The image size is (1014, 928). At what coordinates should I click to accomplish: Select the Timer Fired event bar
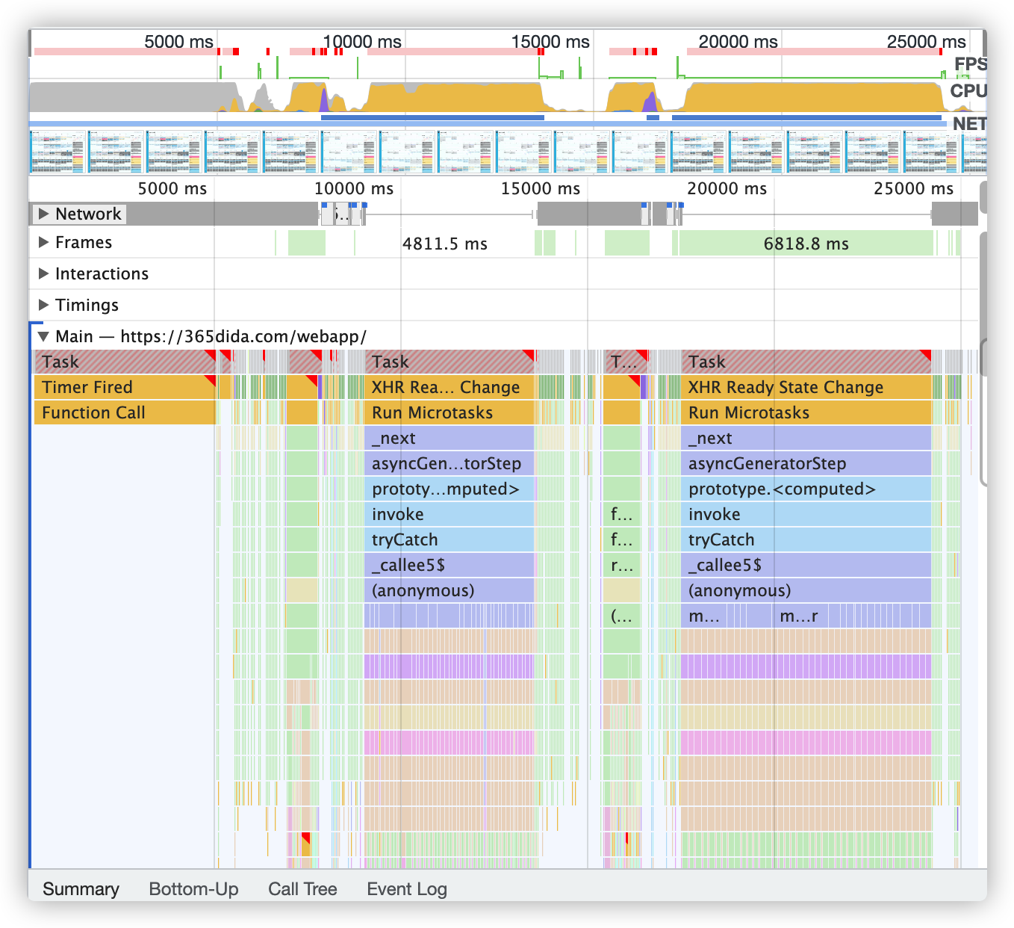click(125, 387)
